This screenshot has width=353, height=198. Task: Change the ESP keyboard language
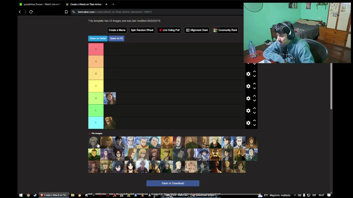[314, 195]
